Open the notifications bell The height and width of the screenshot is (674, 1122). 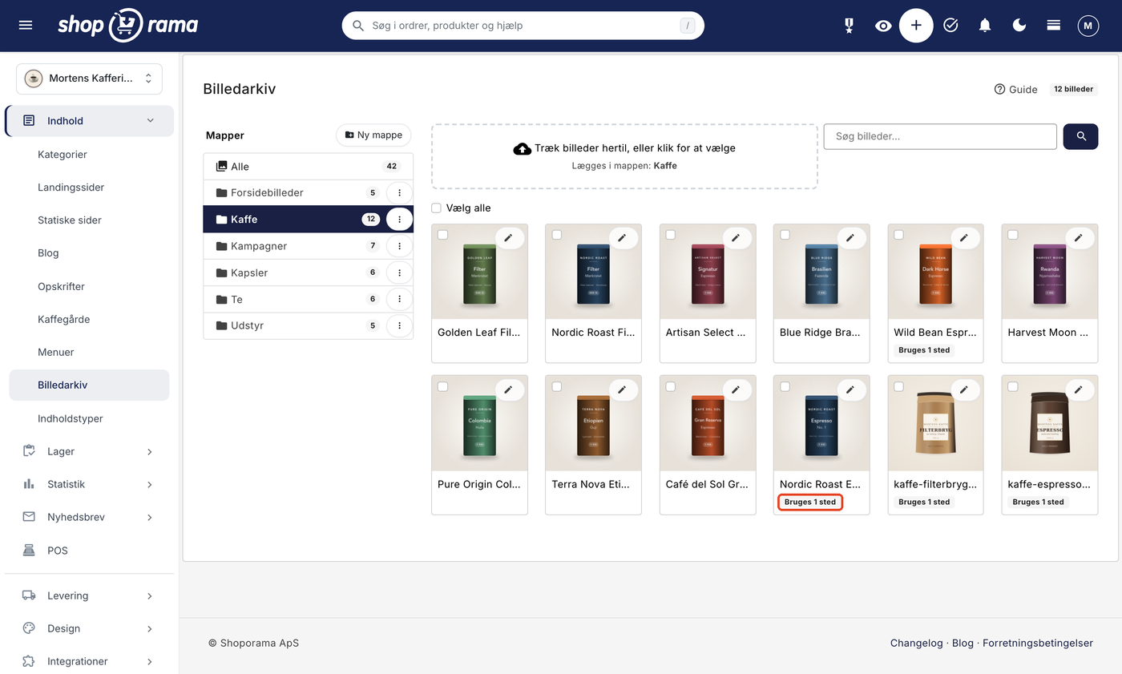coord(985,26)
